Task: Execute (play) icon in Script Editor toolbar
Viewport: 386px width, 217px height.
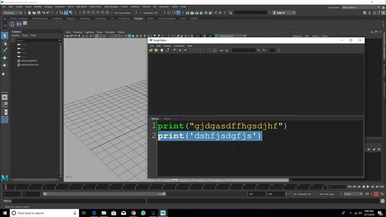Action: pos(227,50)
